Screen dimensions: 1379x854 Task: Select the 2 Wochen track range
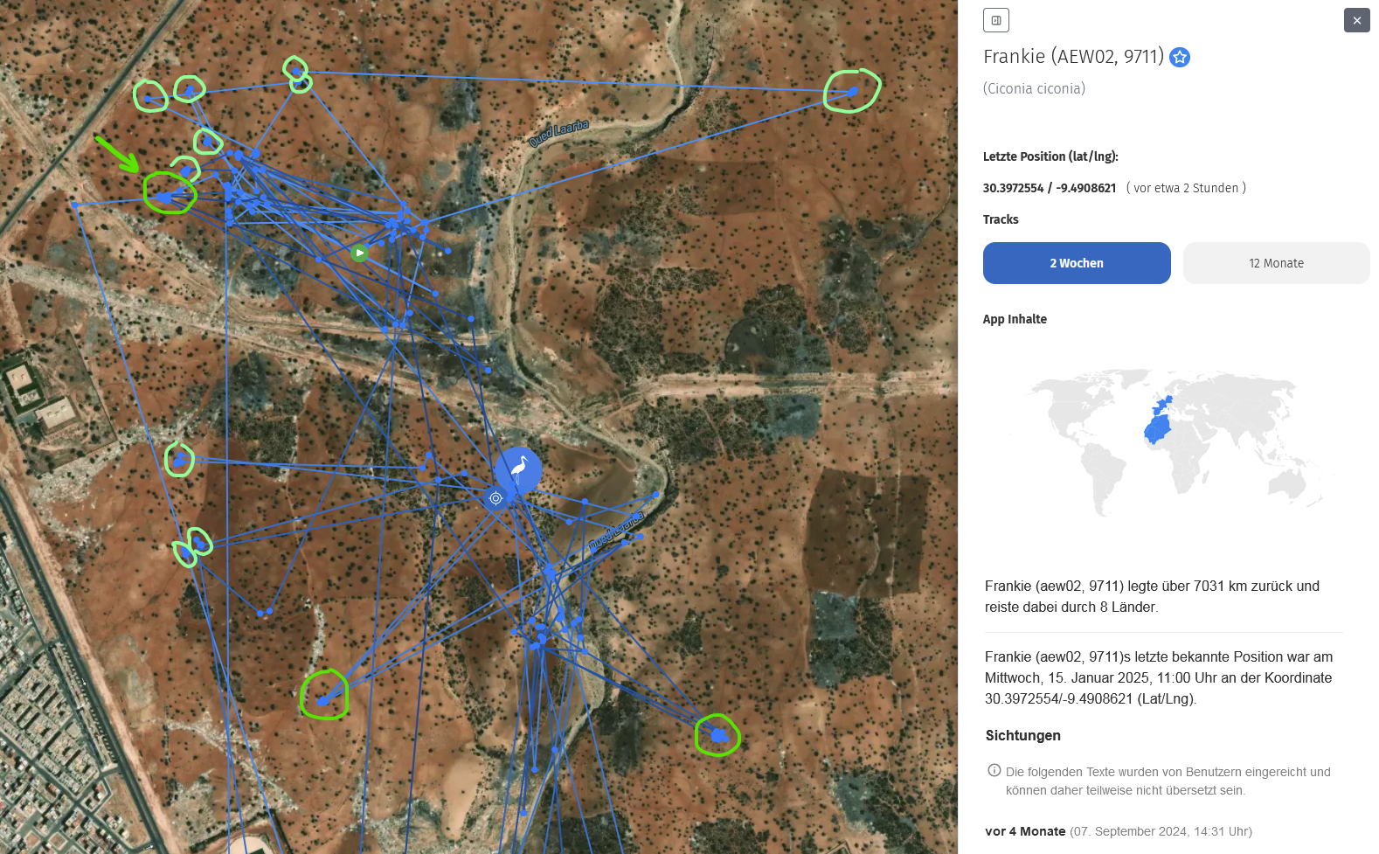coord(1077,263)
